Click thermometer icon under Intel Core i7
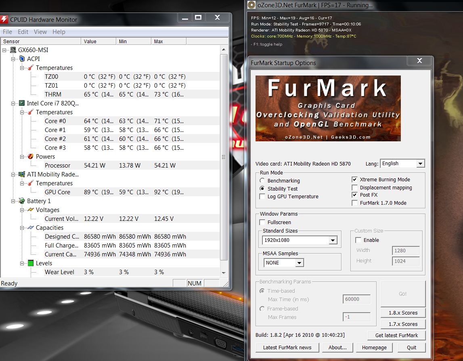 31,112
